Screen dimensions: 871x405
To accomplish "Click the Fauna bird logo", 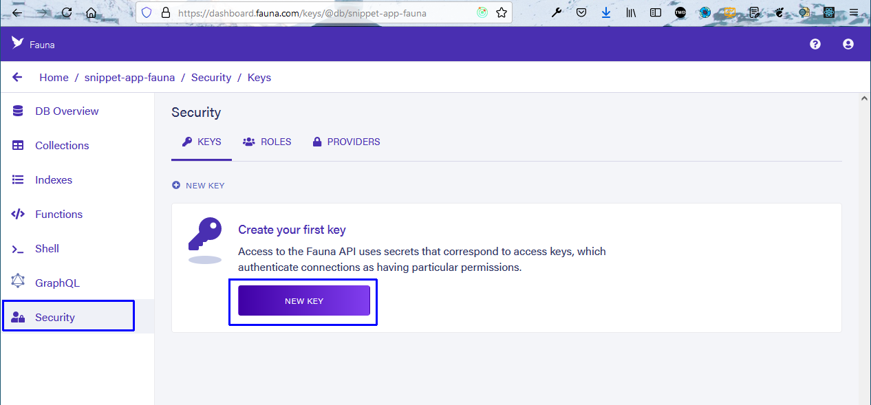I will [x=18, y=43].
